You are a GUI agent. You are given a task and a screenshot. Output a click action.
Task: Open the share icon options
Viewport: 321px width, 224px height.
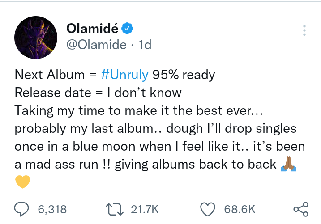[300, 209]
